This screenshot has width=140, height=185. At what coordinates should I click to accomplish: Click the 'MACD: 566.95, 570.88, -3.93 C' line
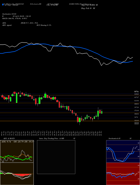15,18
